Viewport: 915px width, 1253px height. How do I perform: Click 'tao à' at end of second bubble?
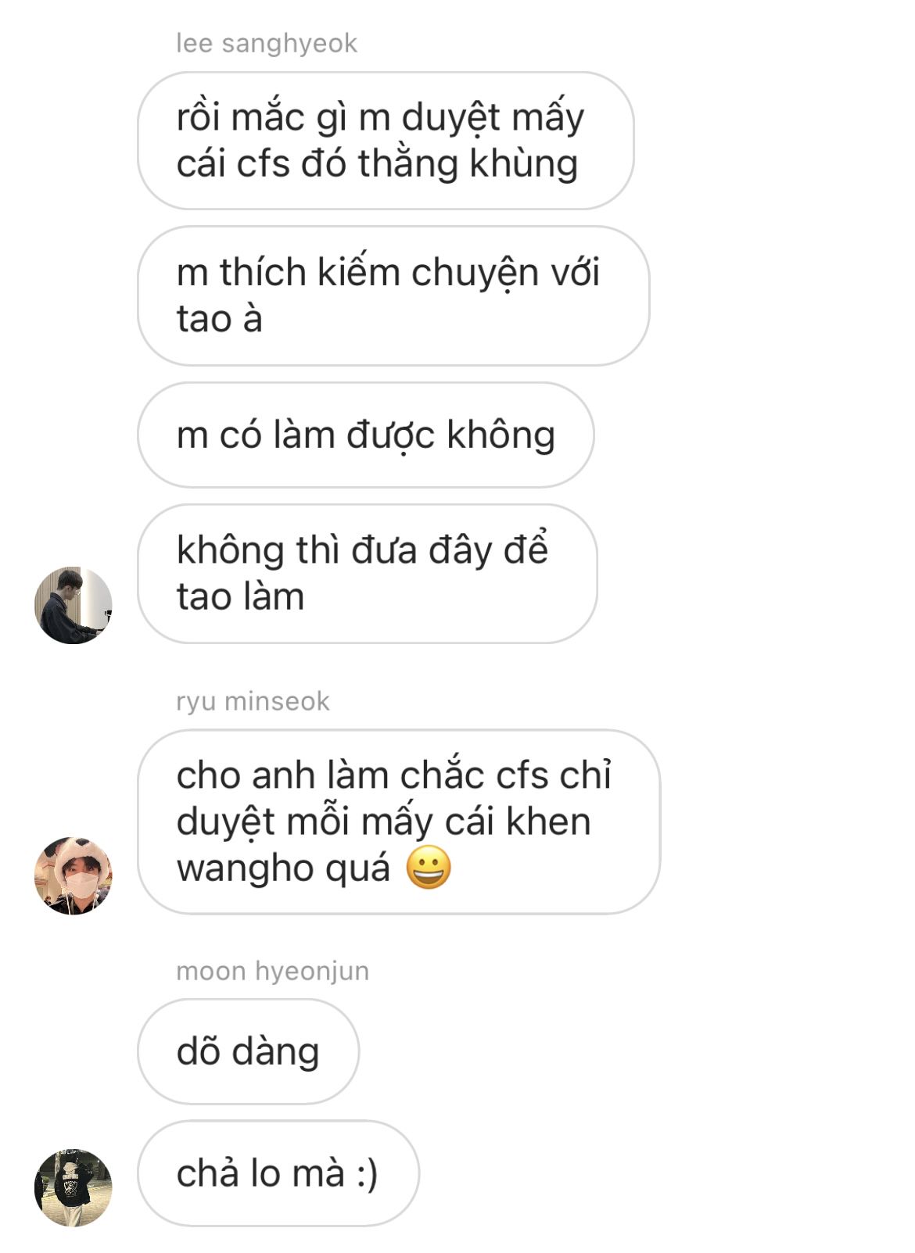click(x=219, y=319)
